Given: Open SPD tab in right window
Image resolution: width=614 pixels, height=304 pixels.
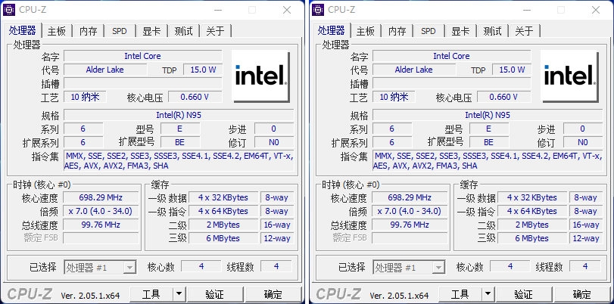Looking at the screenshot, I should pos(429,31).
